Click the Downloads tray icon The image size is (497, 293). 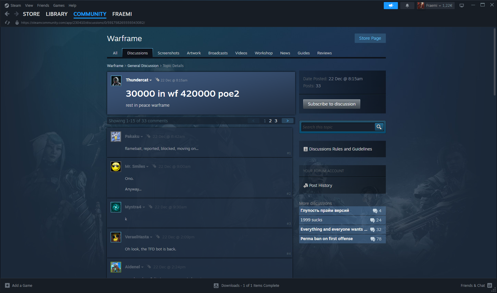click(216, 285)
